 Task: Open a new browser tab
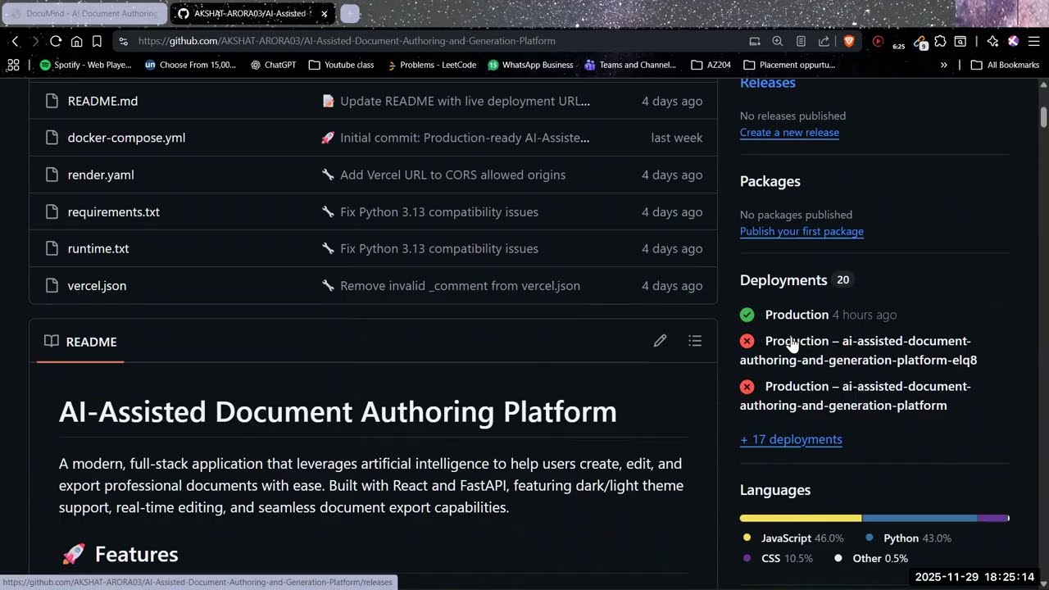click(x=349, y=14)
